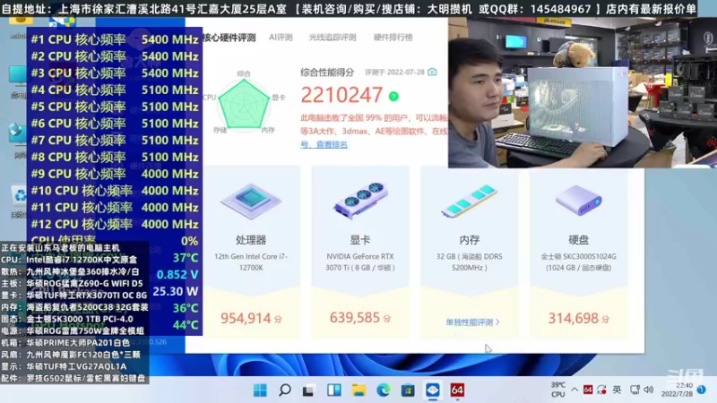Click the 硬盘 drive illustration
This screenshot has width=717, height=403.
[578, 201]
